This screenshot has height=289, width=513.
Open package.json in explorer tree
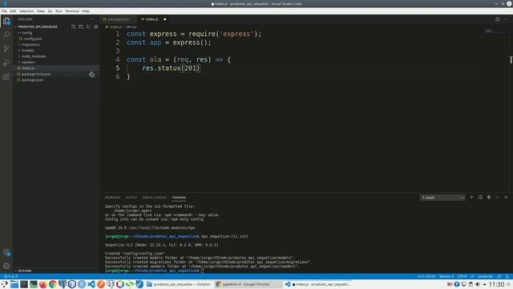(x=31, y=80)
